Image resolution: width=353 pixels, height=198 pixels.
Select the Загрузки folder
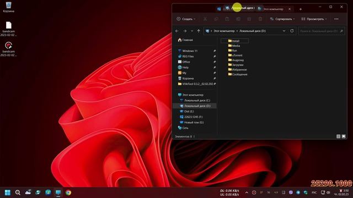click(236, 65)
